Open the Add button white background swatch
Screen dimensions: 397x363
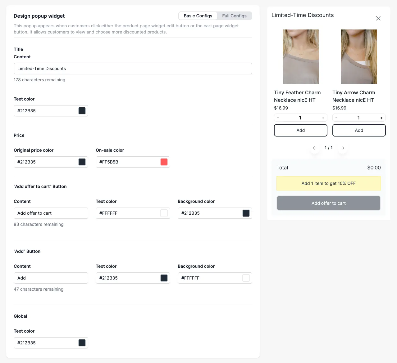[246, 278]
